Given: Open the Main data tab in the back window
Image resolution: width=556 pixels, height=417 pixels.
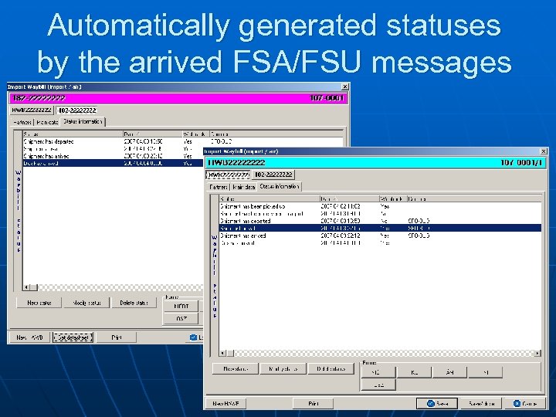Looking at the screenshot, I should pos(47,122).
